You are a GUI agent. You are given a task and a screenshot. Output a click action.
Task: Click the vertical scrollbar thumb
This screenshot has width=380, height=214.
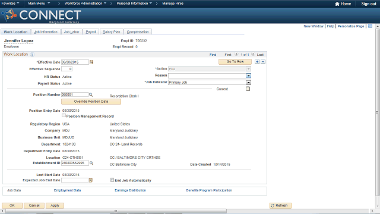coord(378,112)
